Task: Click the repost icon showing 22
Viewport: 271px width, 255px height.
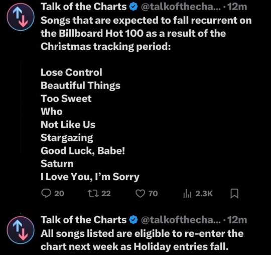Action: click(93, 193)
